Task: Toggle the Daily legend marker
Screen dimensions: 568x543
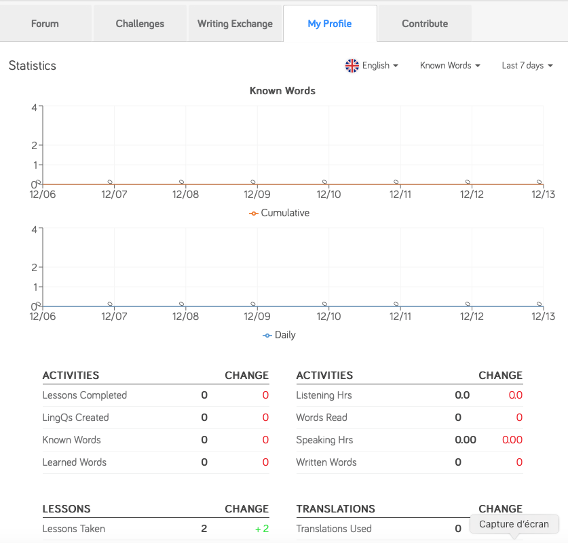Action: pos(267,335)
